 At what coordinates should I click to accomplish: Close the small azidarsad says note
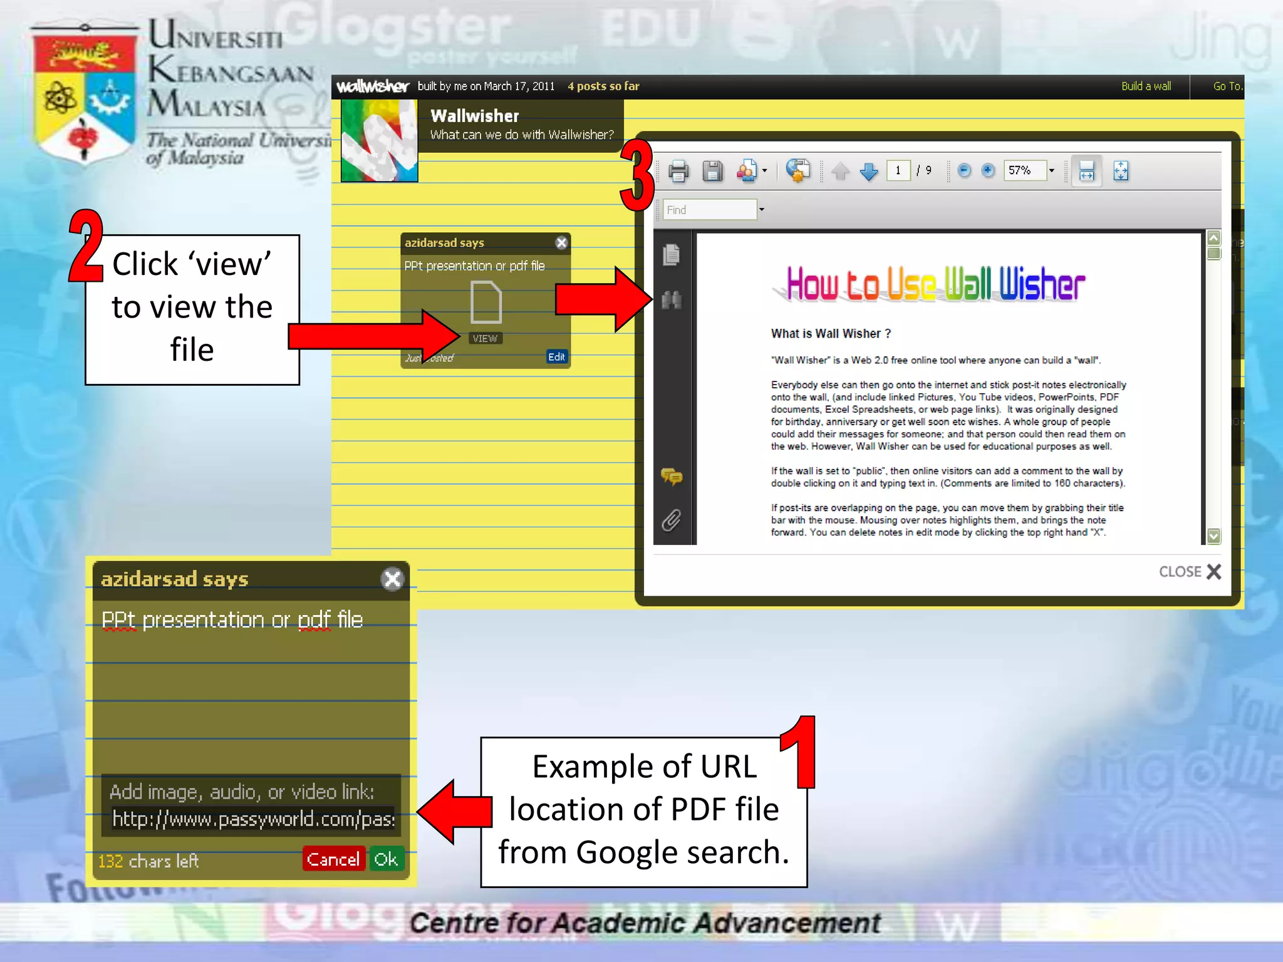click(x=561, y=243)
